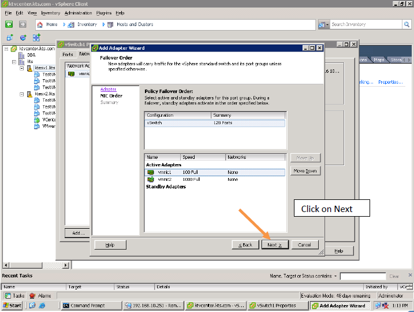414x312 pixels.
Task: Click the first toolbar icon below navigation
Action: [10, 38]
